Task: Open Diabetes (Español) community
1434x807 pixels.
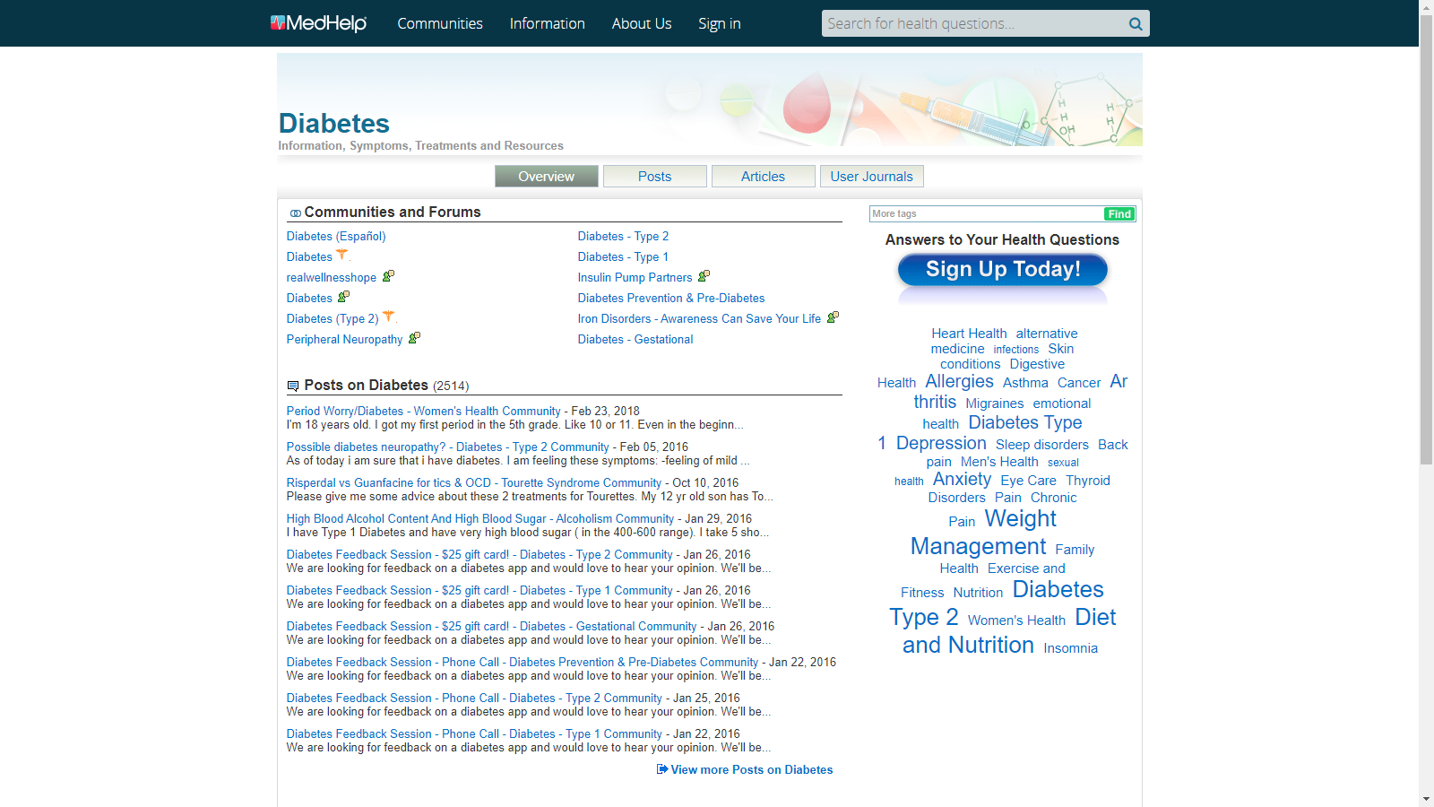Action: click(336, 237)
